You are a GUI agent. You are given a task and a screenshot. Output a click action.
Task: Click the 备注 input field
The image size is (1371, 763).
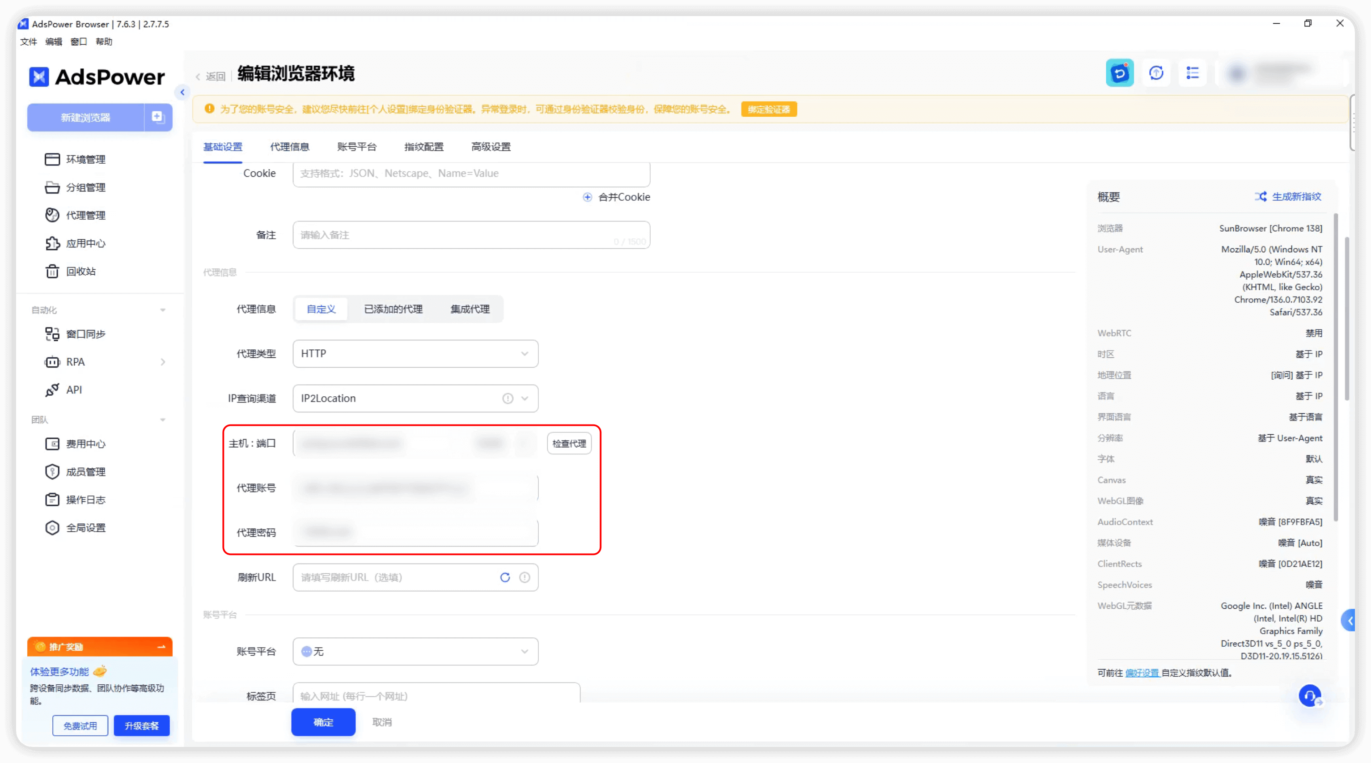(471, 235)
